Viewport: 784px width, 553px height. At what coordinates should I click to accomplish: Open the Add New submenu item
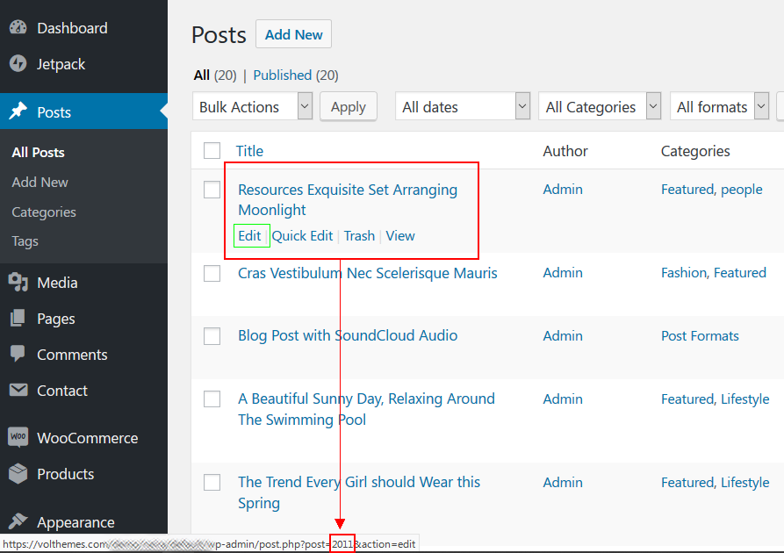point(40,182)
